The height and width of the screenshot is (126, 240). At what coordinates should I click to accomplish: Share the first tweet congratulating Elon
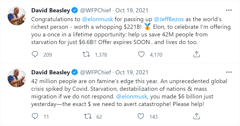coord(197,54)
